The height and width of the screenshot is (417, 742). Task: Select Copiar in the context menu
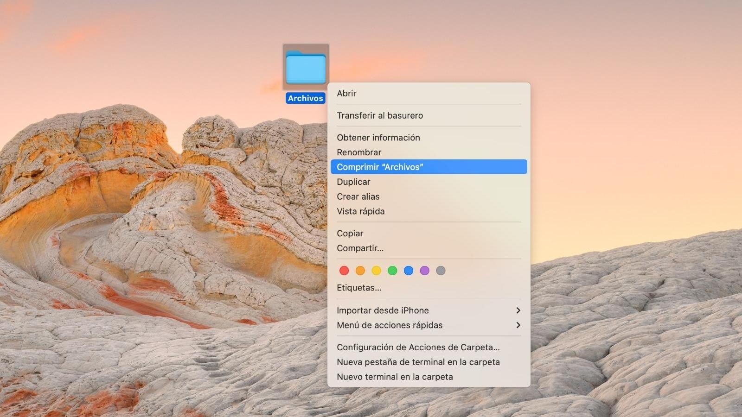pos(350,234)
